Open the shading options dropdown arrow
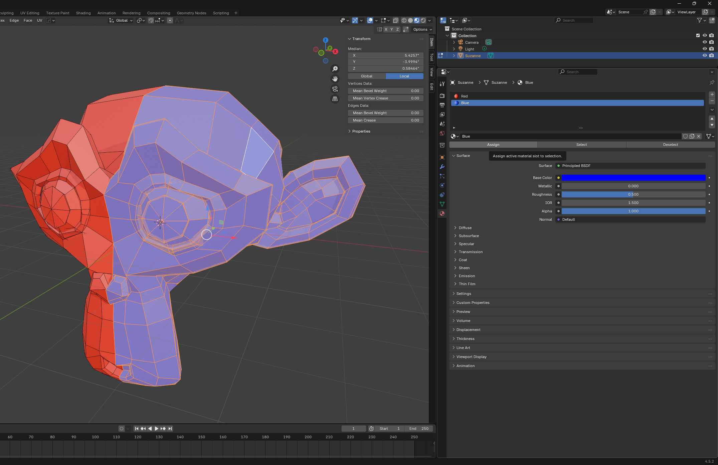The image size is (718, 465). coord(429,20)
